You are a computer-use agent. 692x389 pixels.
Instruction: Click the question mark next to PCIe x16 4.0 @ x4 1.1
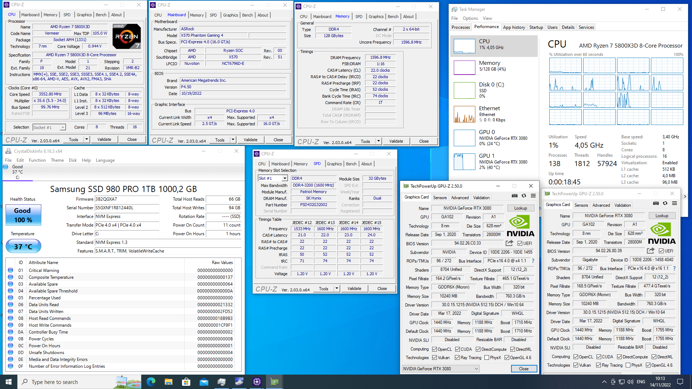point(533,261)
